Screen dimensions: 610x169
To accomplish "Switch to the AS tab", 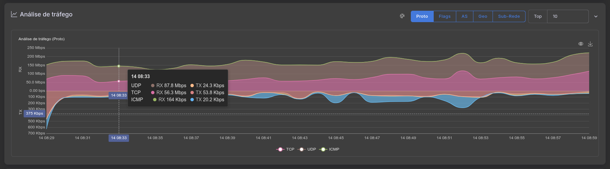I will pyautogui.click(x=464, y=16).
